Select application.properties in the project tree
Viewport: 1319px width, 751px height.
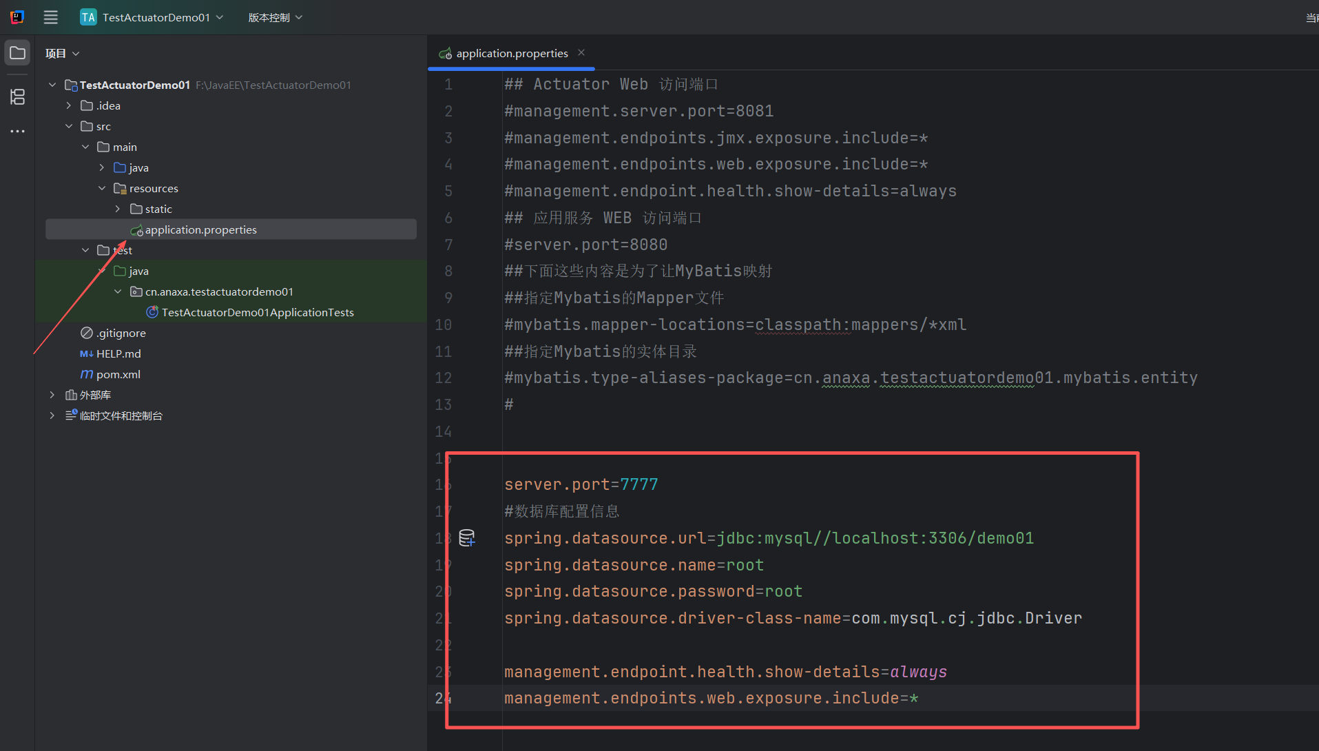pyautogui.click(x=231, y=229)
